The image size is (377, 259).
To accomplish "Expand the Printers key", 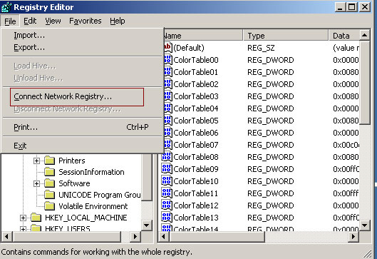I will pyautogui.click(x=36, y=161).
